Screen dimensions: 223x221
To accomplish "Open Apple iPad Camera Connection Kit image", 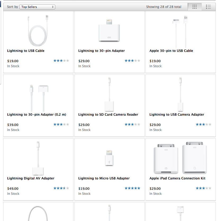I will (180, 157).
